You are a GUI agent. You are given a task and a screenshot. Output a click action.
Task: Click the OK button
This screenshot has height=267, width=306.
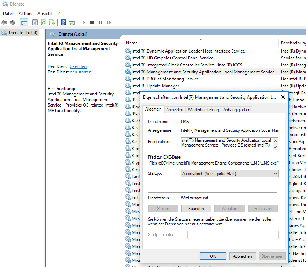[213, 256]
